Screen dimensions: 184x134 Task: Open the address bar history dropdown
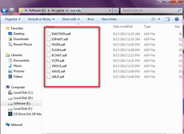110,11
